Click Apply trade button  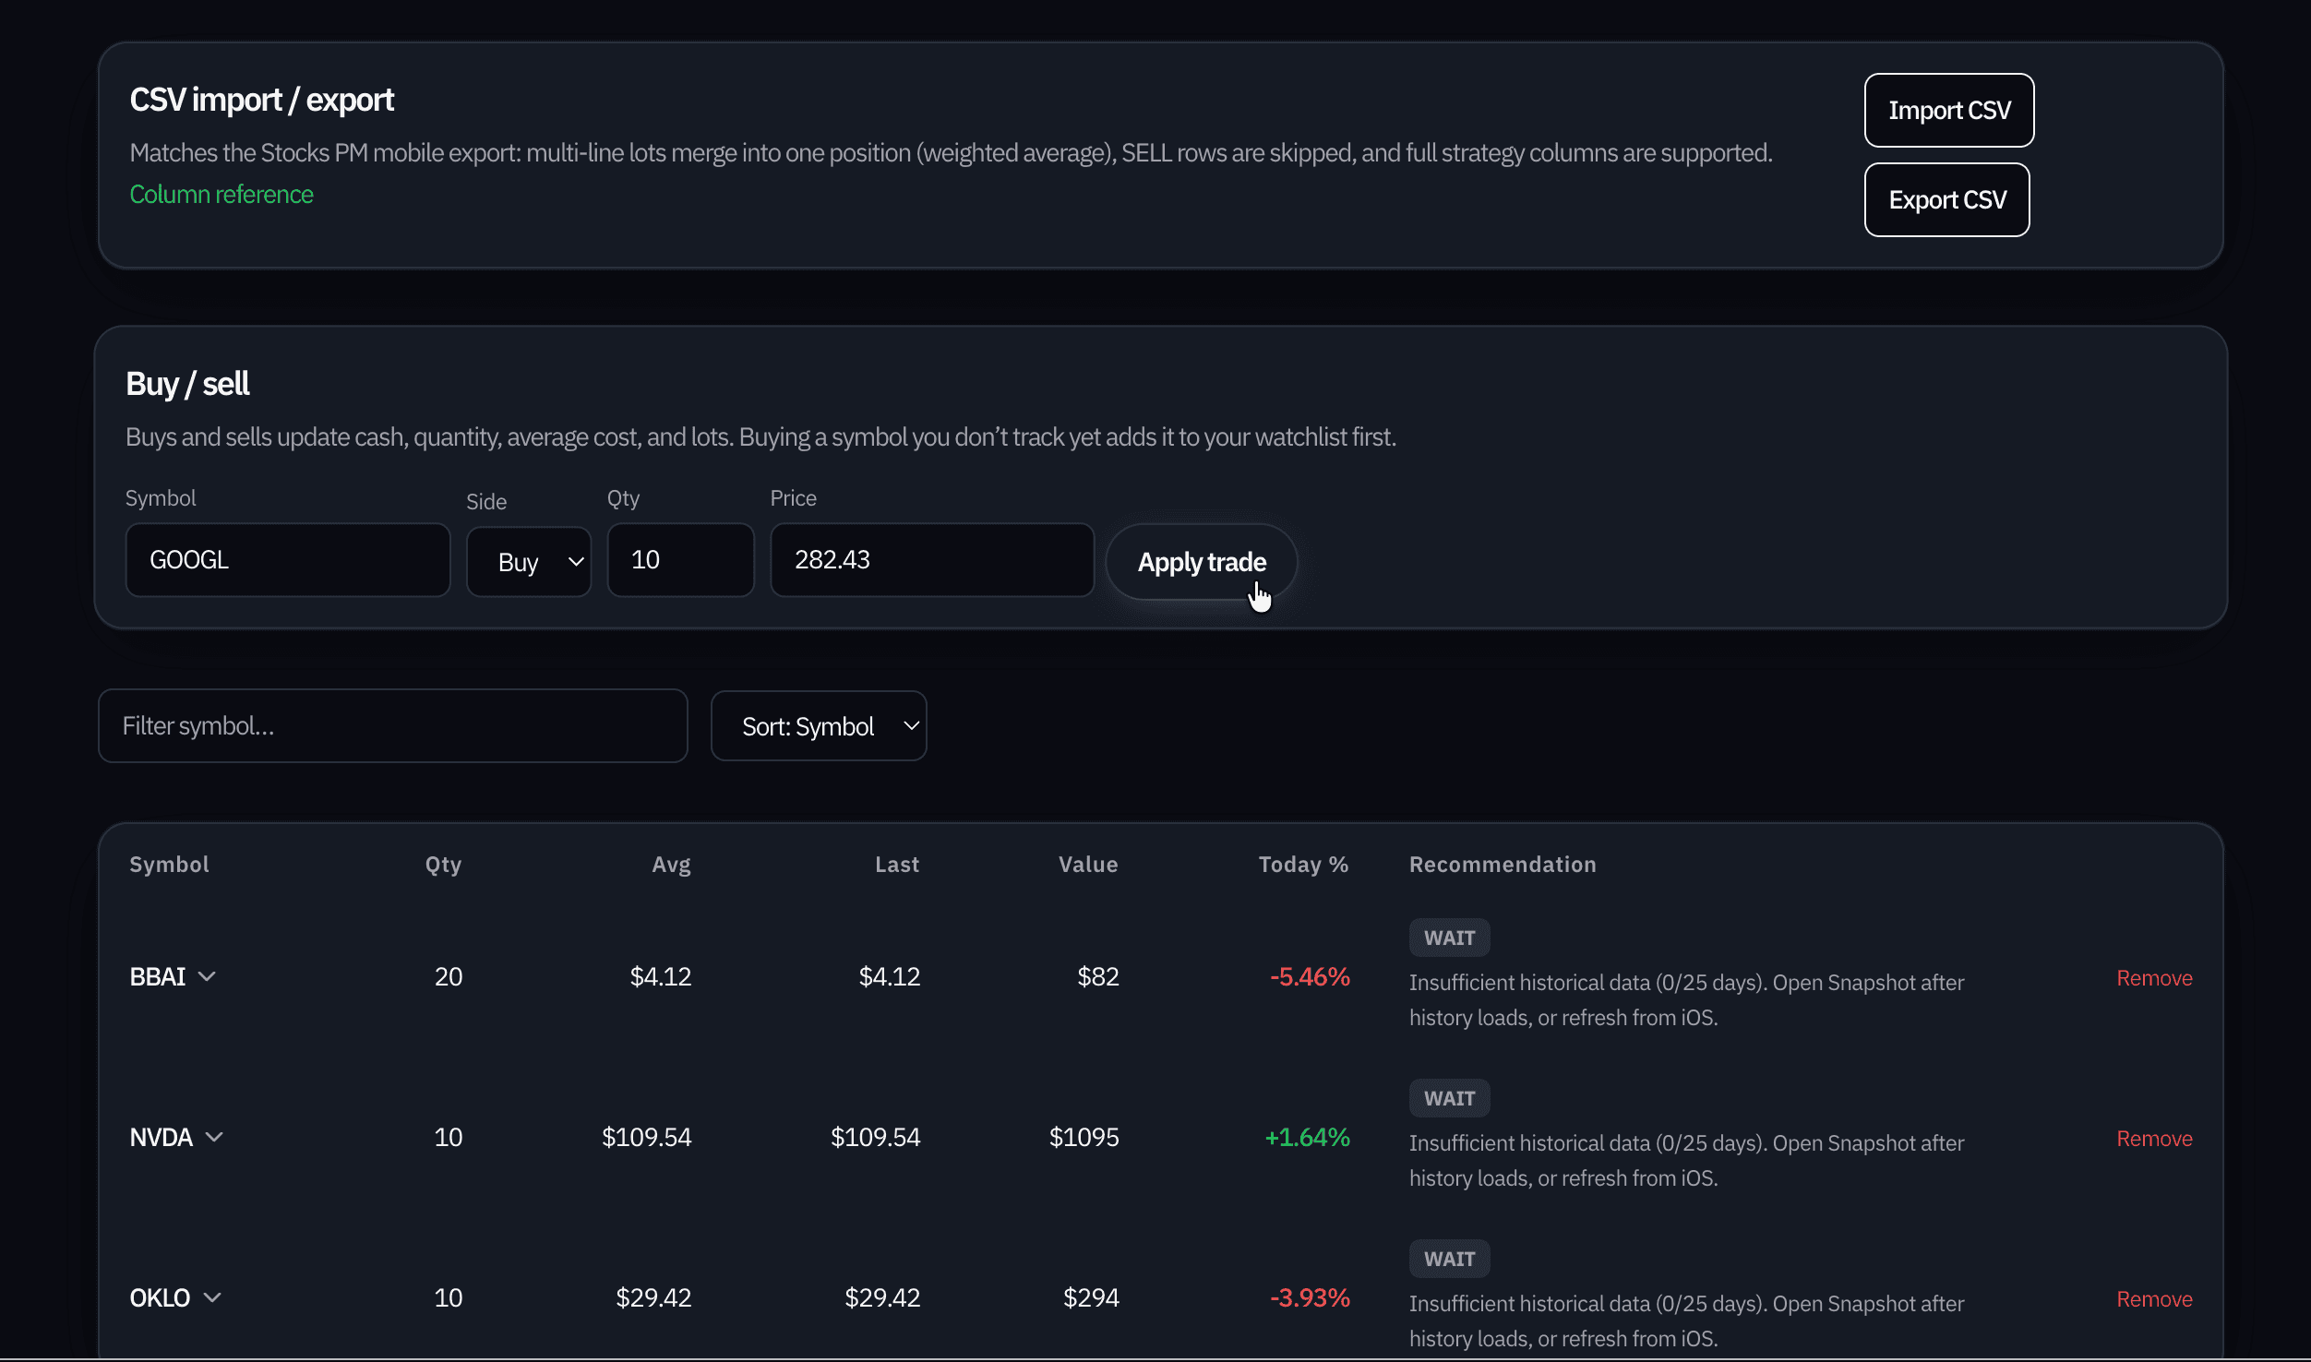1201,561
